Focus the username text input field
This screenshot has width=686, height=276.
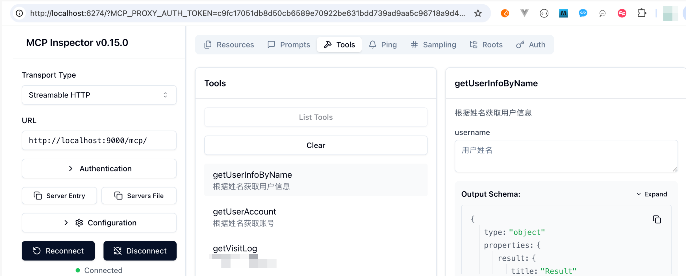coord(566,156)
